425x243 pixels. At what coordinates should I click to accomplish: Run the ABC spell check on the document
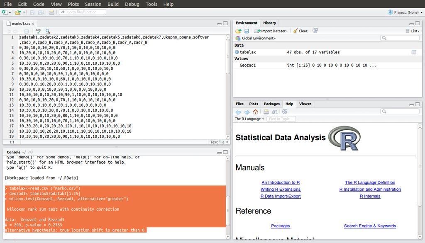click(x=38, y=31)
